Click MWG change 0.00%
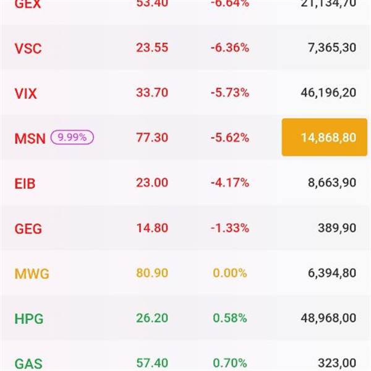371x371 pixels. (x=229, y=273)
